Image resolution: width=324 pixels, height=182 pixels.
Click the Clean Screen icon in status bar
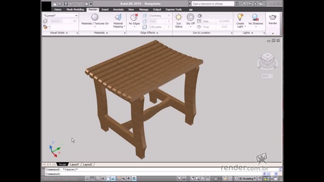tap(275, 178)
